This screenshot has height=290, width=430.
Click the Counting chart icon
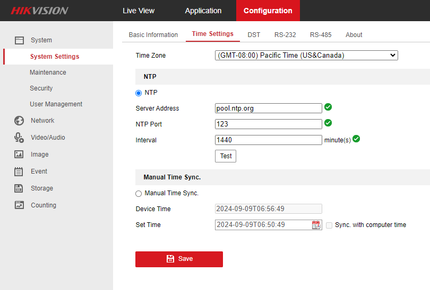[x=19, y=205]
